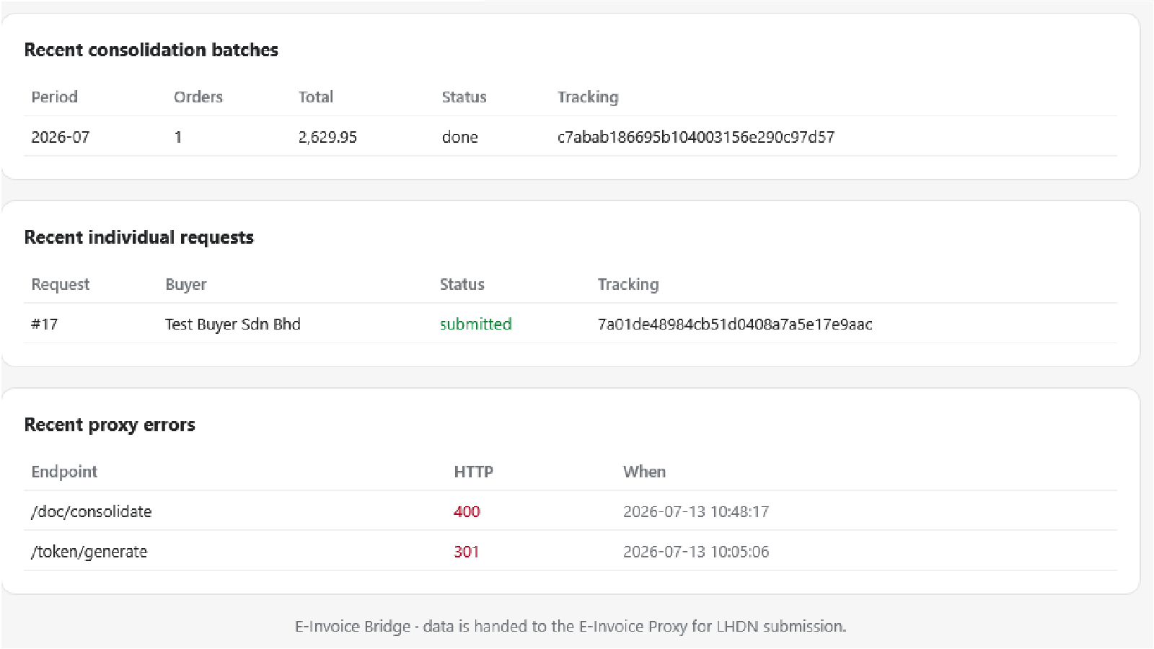Click the E-Invoice Bridge footer text
The height and width of the screenshot is (649, 1154).
[x=571, y=626]
